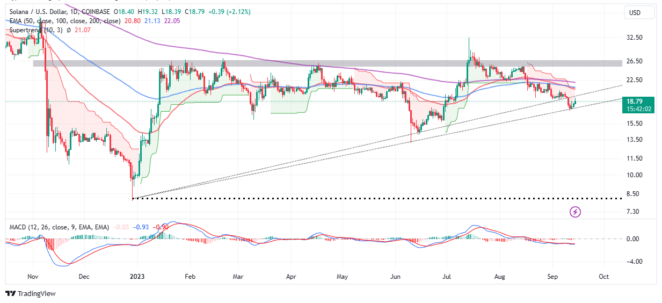Viewport: 662px width, 303px height.
Task: Click the MACD value -0.93 in legend
Action: coord(141,228)
